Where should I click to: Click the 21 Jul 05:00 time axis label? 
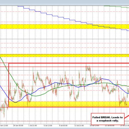coord(110,126)
